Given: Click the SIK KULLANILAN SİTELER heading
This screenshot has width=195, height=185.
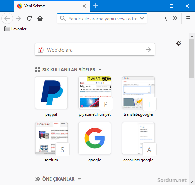Looking at the screenshot, I should [x=69, y=70].
